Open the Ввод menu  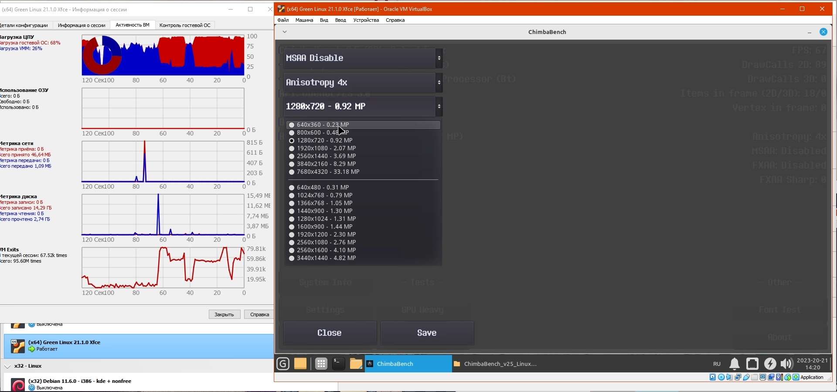coord(340,20)
